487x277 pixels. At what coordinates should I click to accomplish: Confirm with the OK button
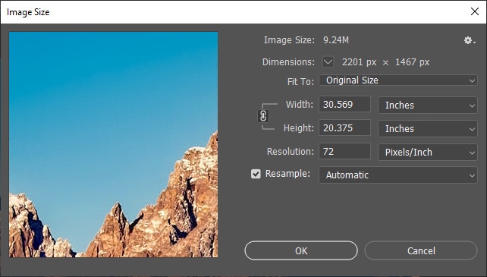[x=301, y=250]
